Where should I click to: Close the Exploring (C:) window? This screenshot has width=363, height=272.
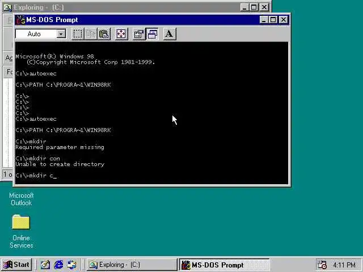(264, 7)
